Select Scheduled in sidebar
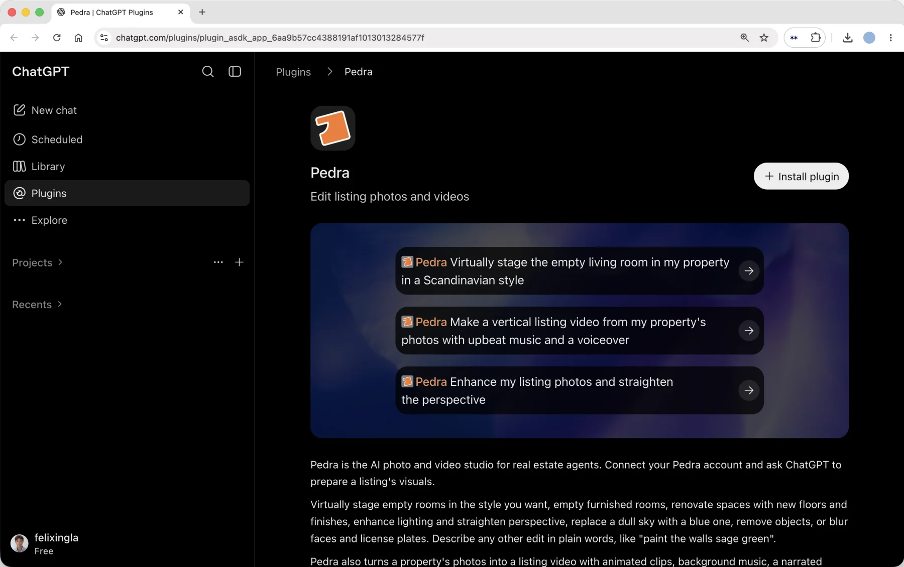Image resolution: width=904 pixels, height=567 pixels. click(x=127, y=139)
